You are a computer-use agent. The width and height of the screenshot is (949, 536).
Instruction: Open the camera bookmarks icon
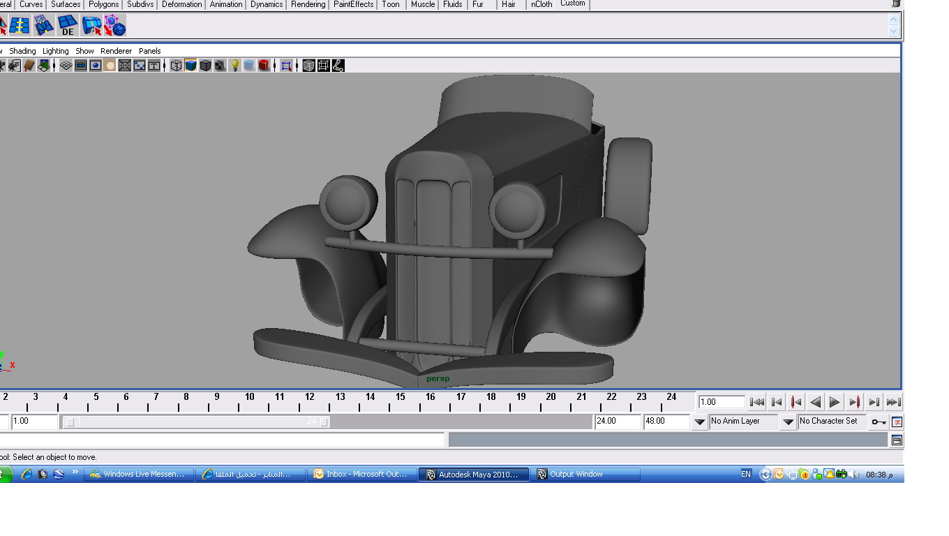(29, 66)
